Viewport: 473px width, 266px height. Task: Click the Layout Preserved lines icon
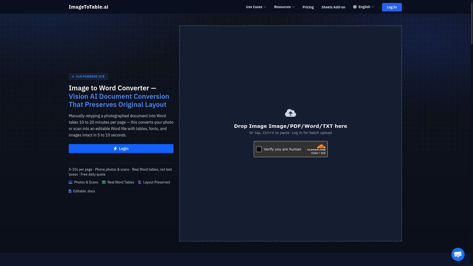click(x=140, y=182)
